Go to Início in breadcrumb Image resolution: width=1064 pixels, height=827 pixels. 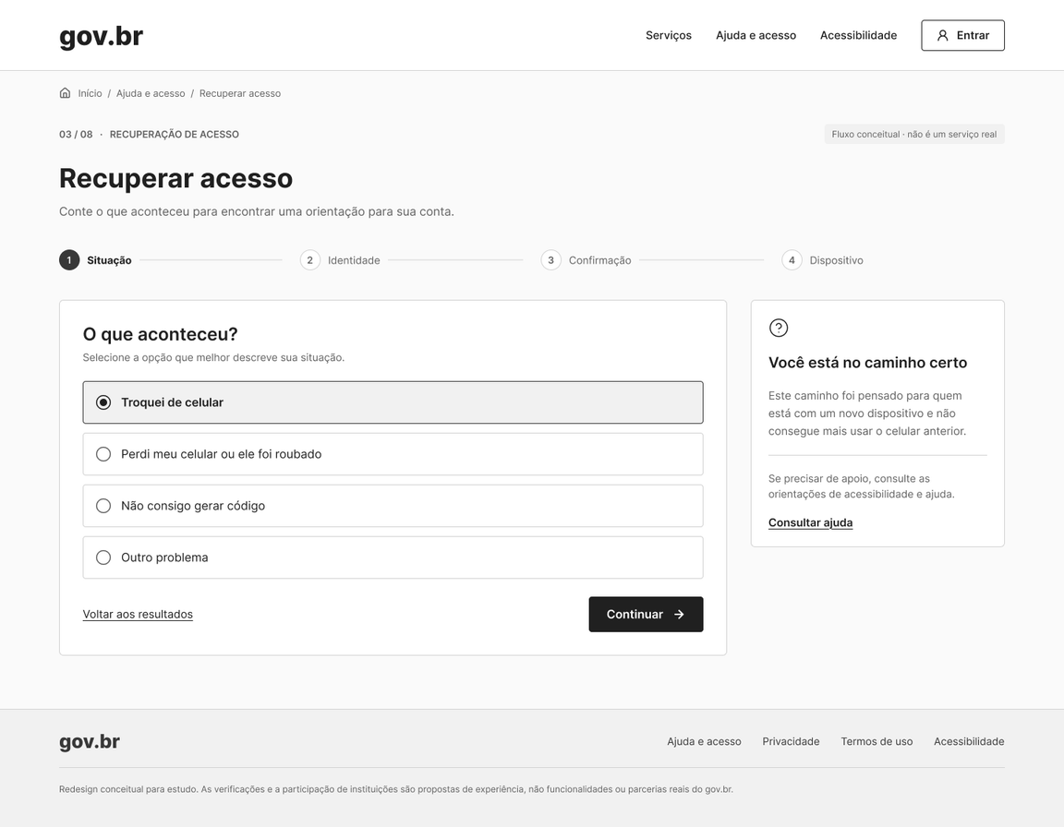pyautogui.click(x=90, y=93)
